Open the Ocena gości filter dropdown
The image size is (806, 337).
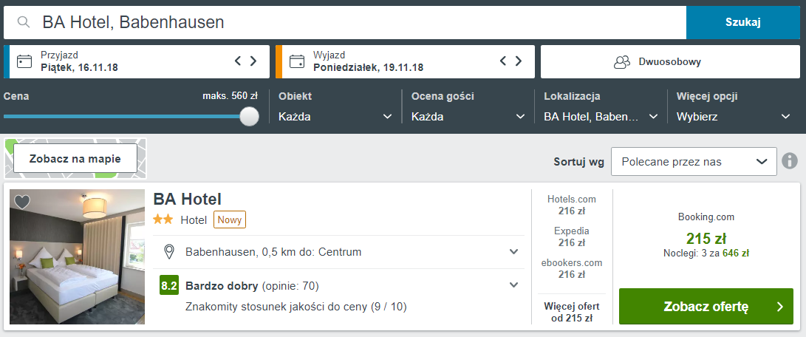pos(468,116)
